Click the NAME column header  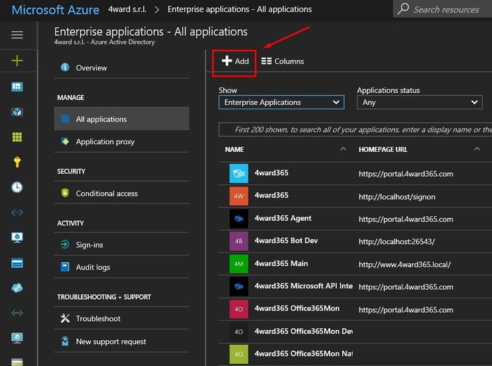click(234, 149)
